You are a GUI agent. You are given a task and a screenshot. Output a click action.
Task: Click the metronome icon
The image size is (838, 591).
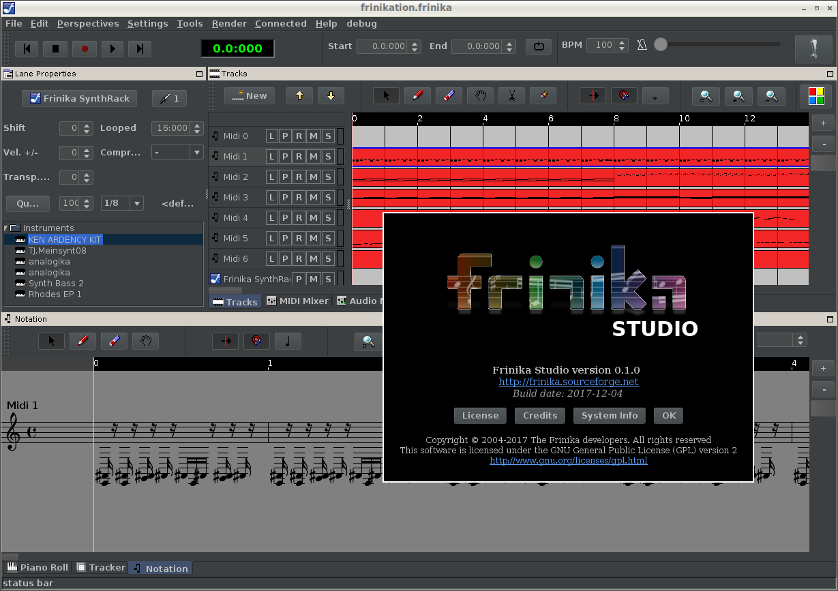pyautogui.click(x=642, y=45)
